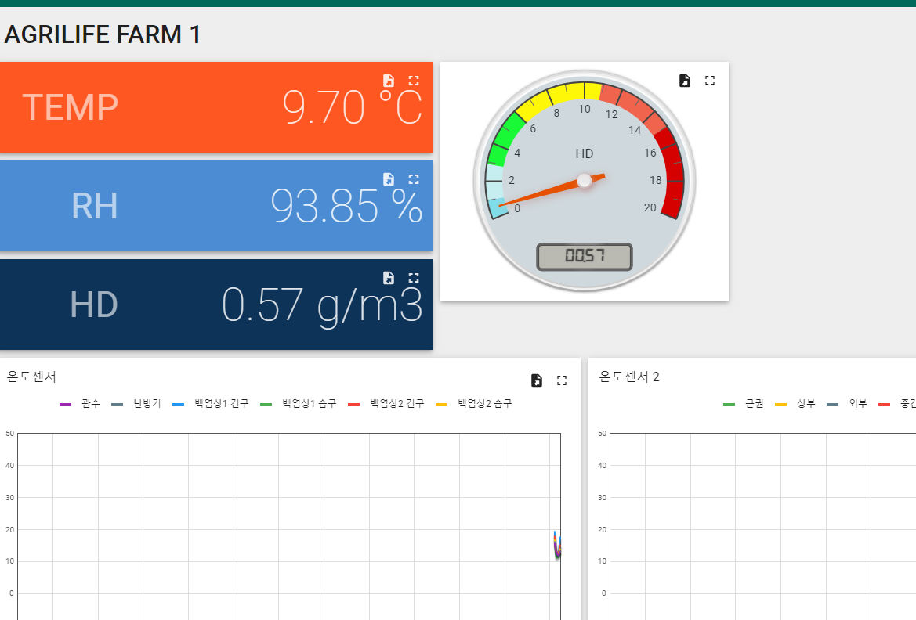Export data from the RH card

(x=389, y=179)
